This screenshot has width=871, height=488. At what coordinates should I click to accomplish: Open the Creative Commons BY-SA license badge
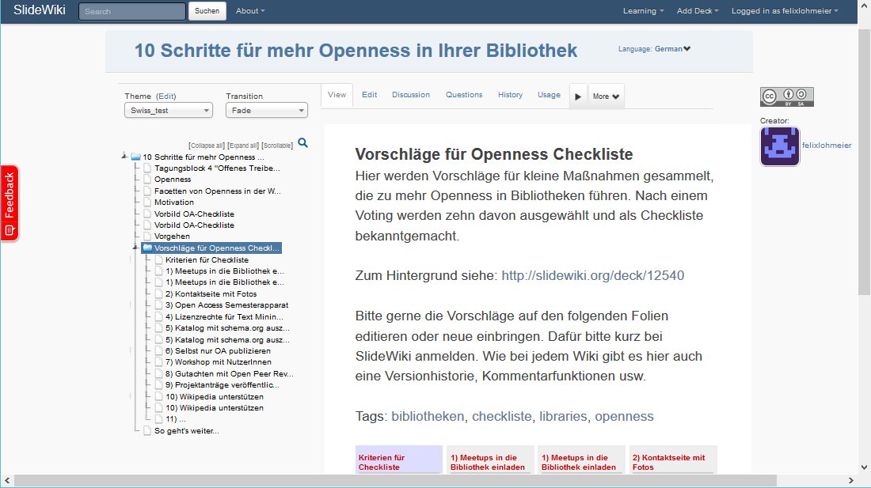786,97
